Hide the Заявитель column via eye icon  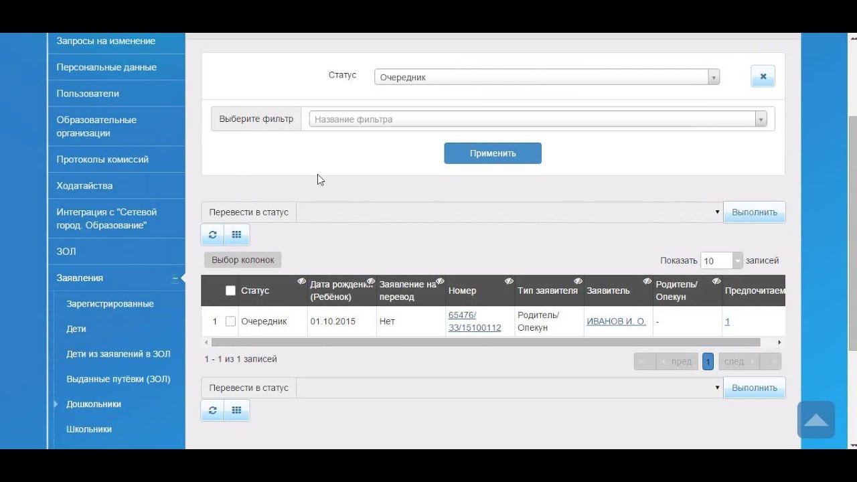tap(647, 281)
